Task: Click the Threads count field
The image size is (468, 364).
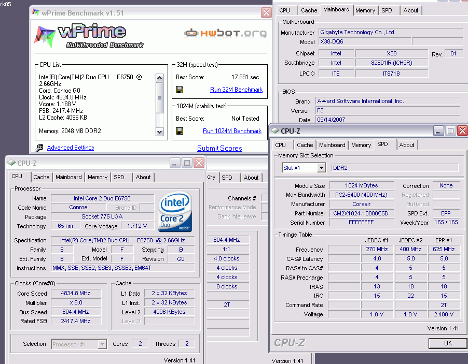Action: pos(187,344)
